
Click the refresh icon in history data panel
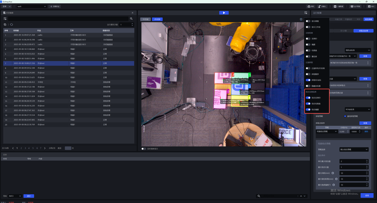coord(11,25)
